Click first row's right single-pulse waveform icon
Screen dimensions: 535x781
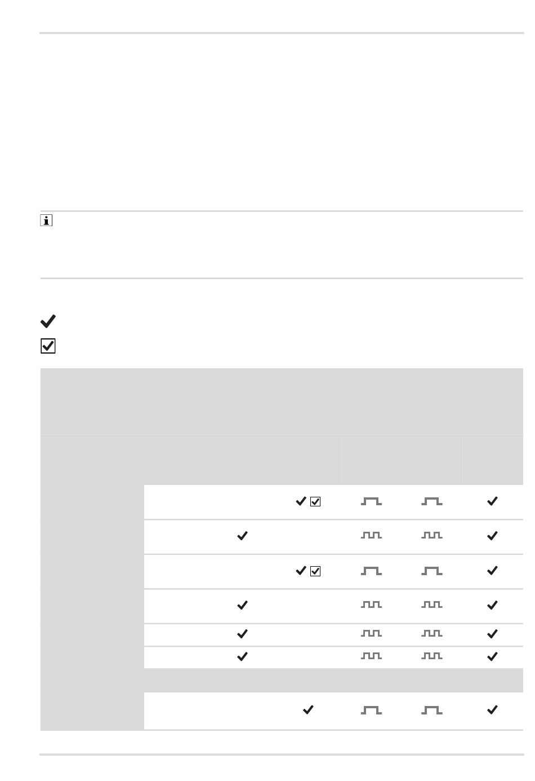pyautogui.click(x=432, y=501)
